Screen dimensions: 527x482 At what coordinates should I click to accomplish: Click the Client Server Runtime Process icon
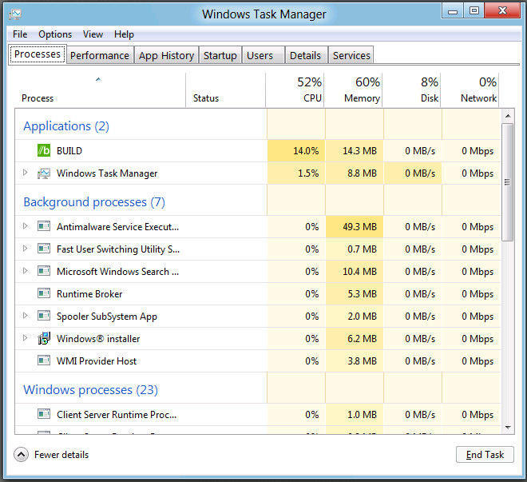point(44,414)
